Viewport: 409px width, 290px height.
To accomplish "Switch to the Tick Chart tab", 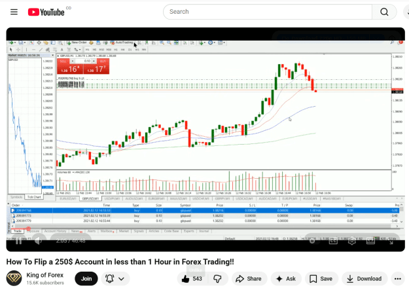I will [34, 197].
